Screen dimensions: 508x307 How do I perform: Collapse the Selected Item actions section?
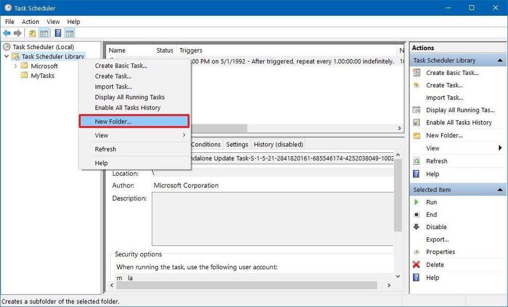click(501, 189)
